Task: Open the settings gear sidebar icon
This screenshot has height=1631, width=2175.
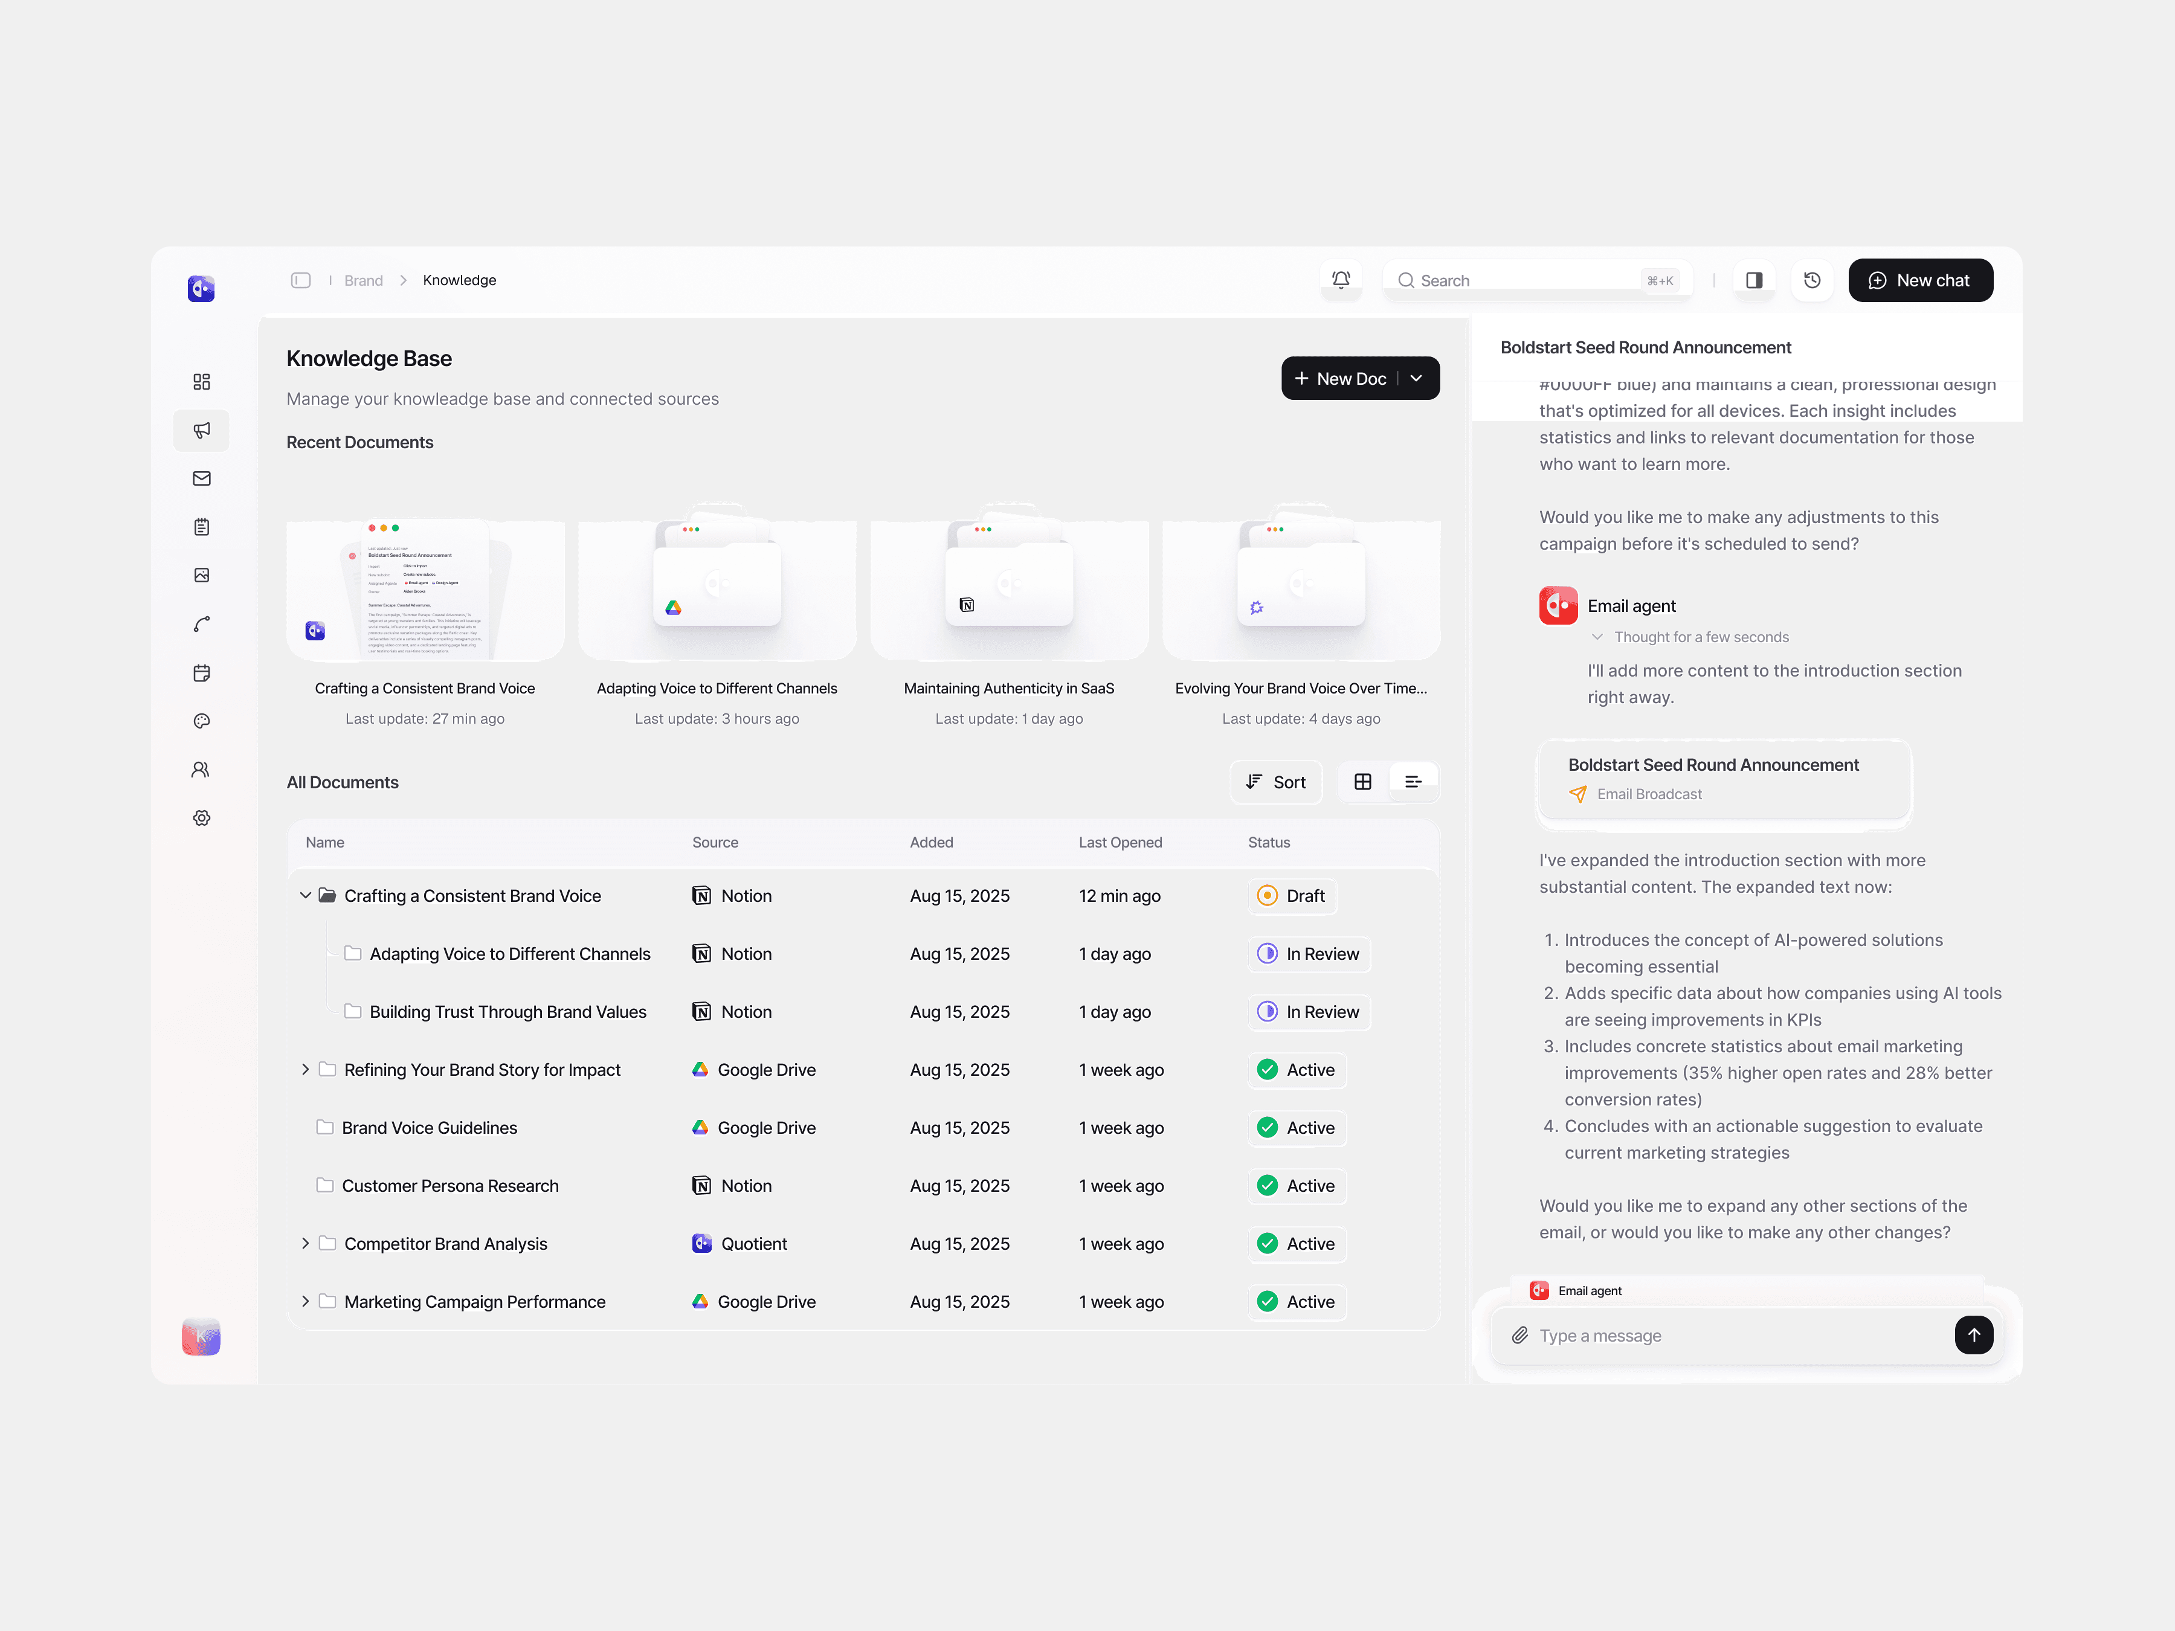Action: tap(202, 818)
